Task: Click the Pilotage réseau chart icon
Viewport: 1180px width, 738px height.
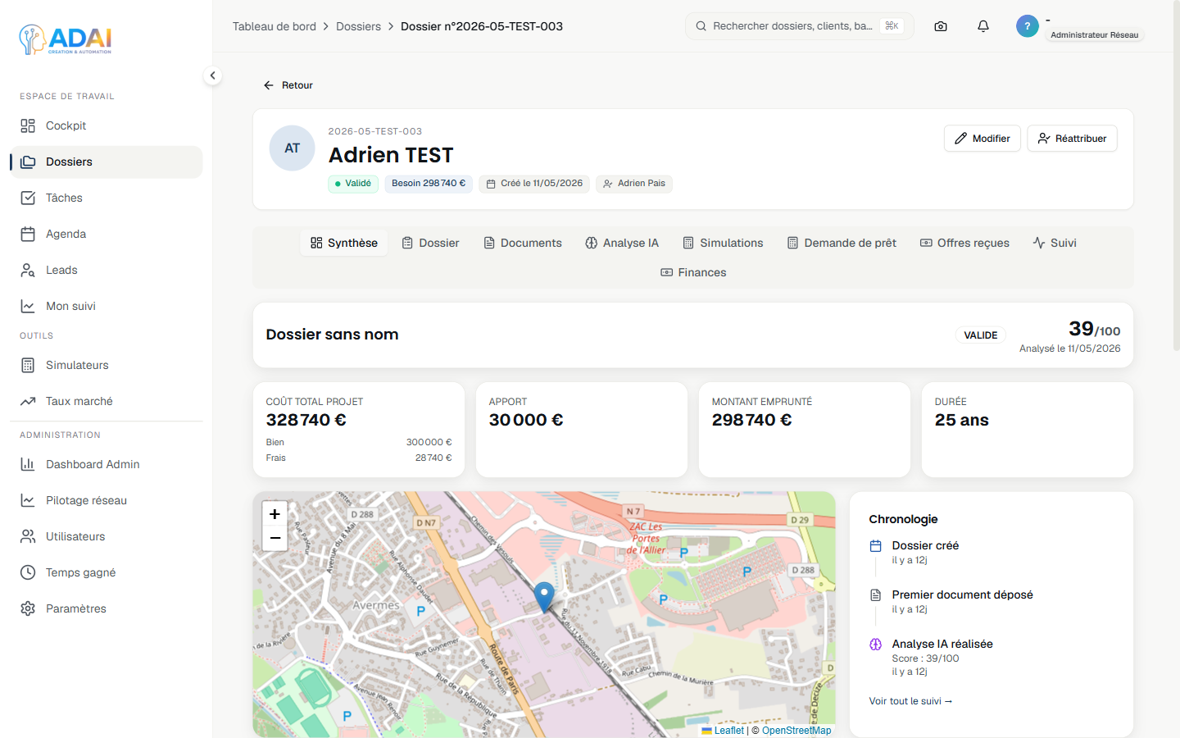Action: 28,500
